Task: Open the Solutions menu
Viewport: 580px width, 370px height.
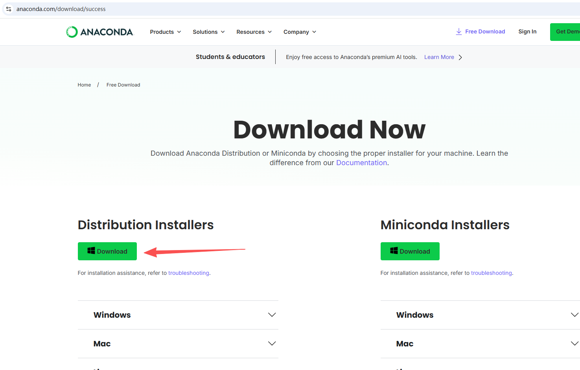Action: [209, 32]
